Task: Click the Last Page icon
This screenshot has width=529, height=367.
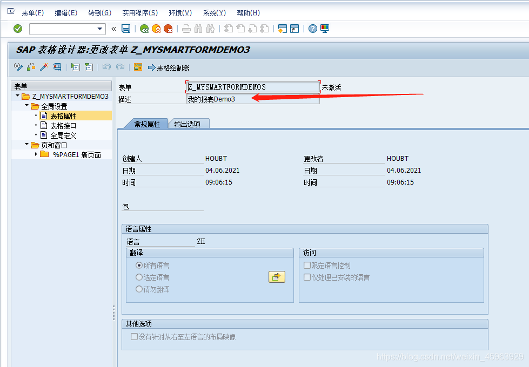Action: [265, 29]
